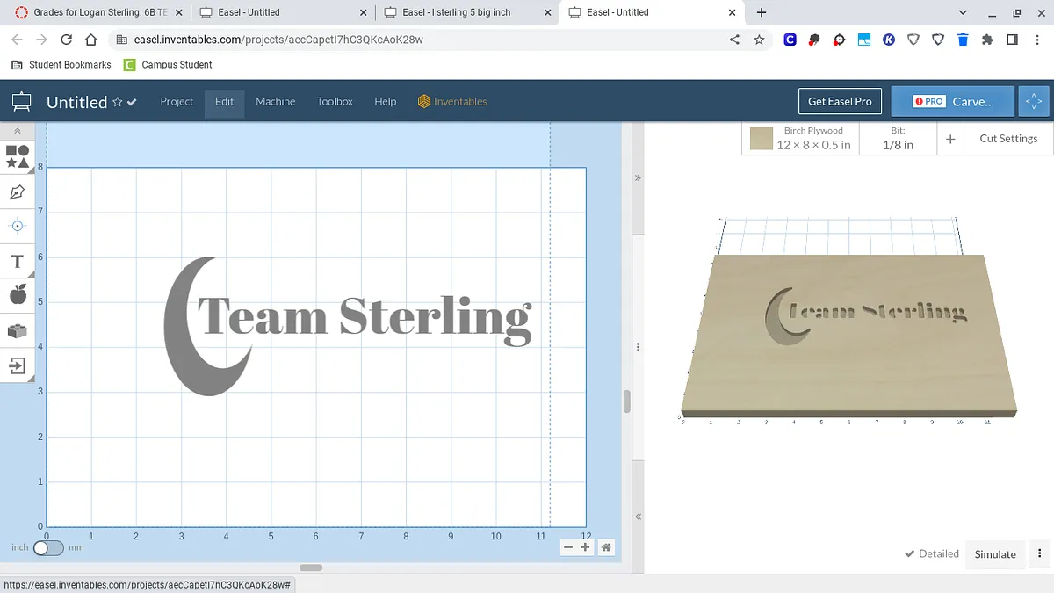Select the Shapes tool in left toolbar
This screenshot has height=593, width=1054.
(x=18, y=156)
